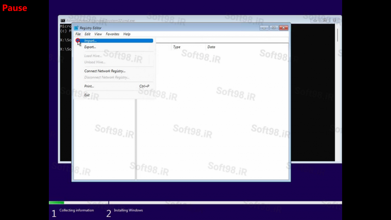391x220 pixels.
Task: Click the Windows setup progress bar
Action: click(195, 202)
